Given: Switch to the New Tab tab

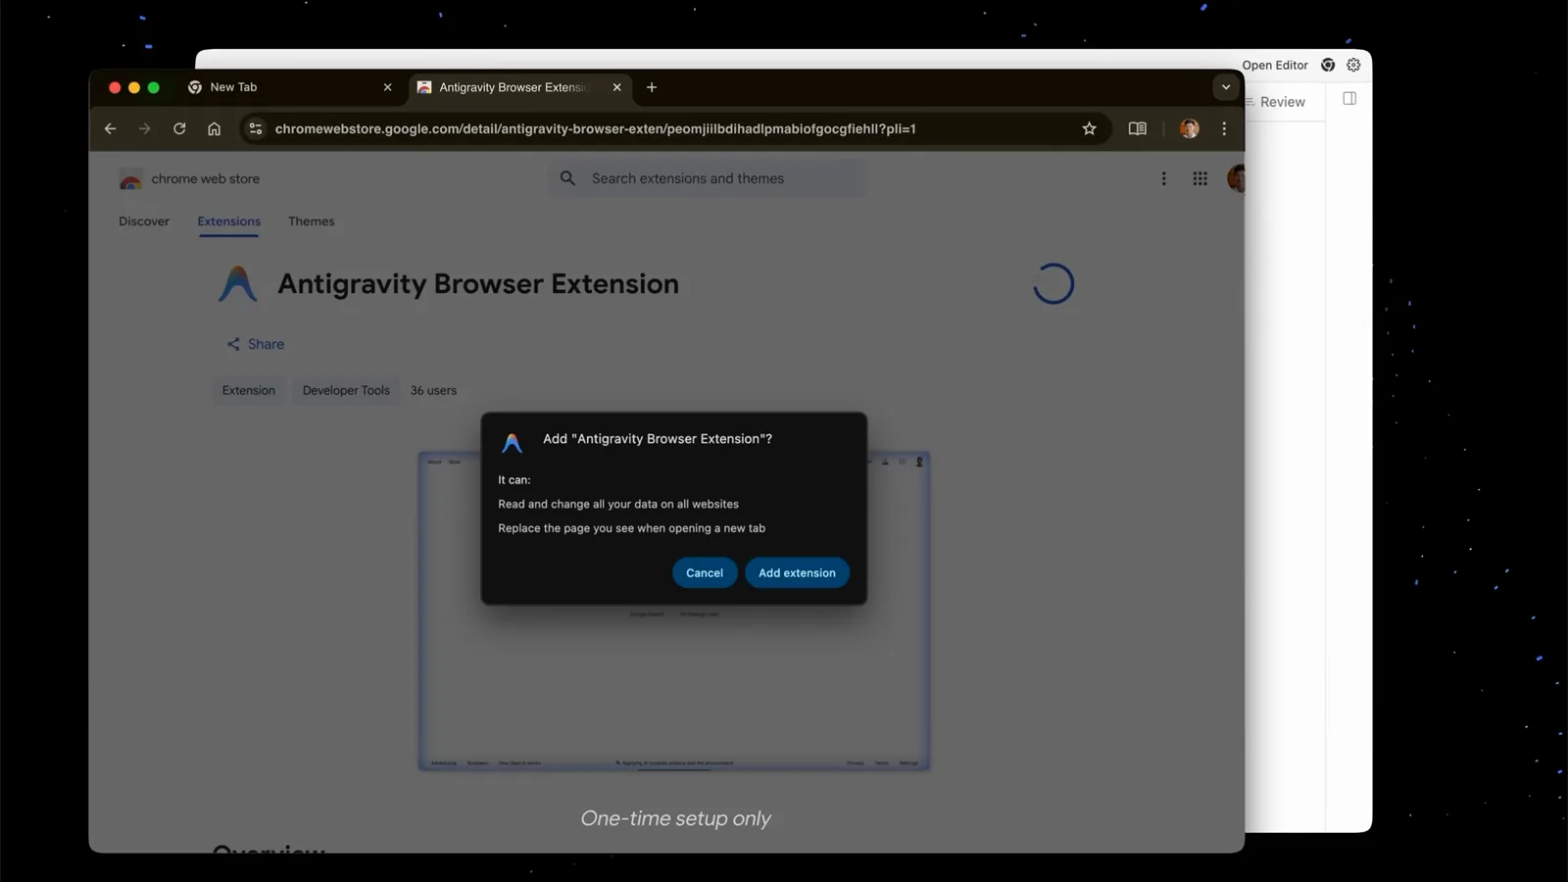Looking at the screenshot, I should [290, 87].
